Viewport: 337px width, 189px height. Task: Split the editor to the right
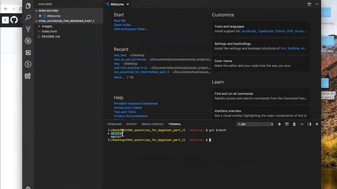pos(309,4)
